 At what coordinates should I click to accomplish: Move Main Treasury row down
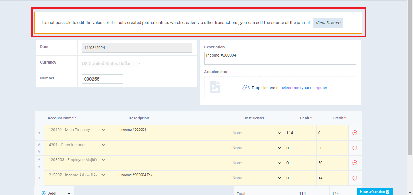click(39, 133)
